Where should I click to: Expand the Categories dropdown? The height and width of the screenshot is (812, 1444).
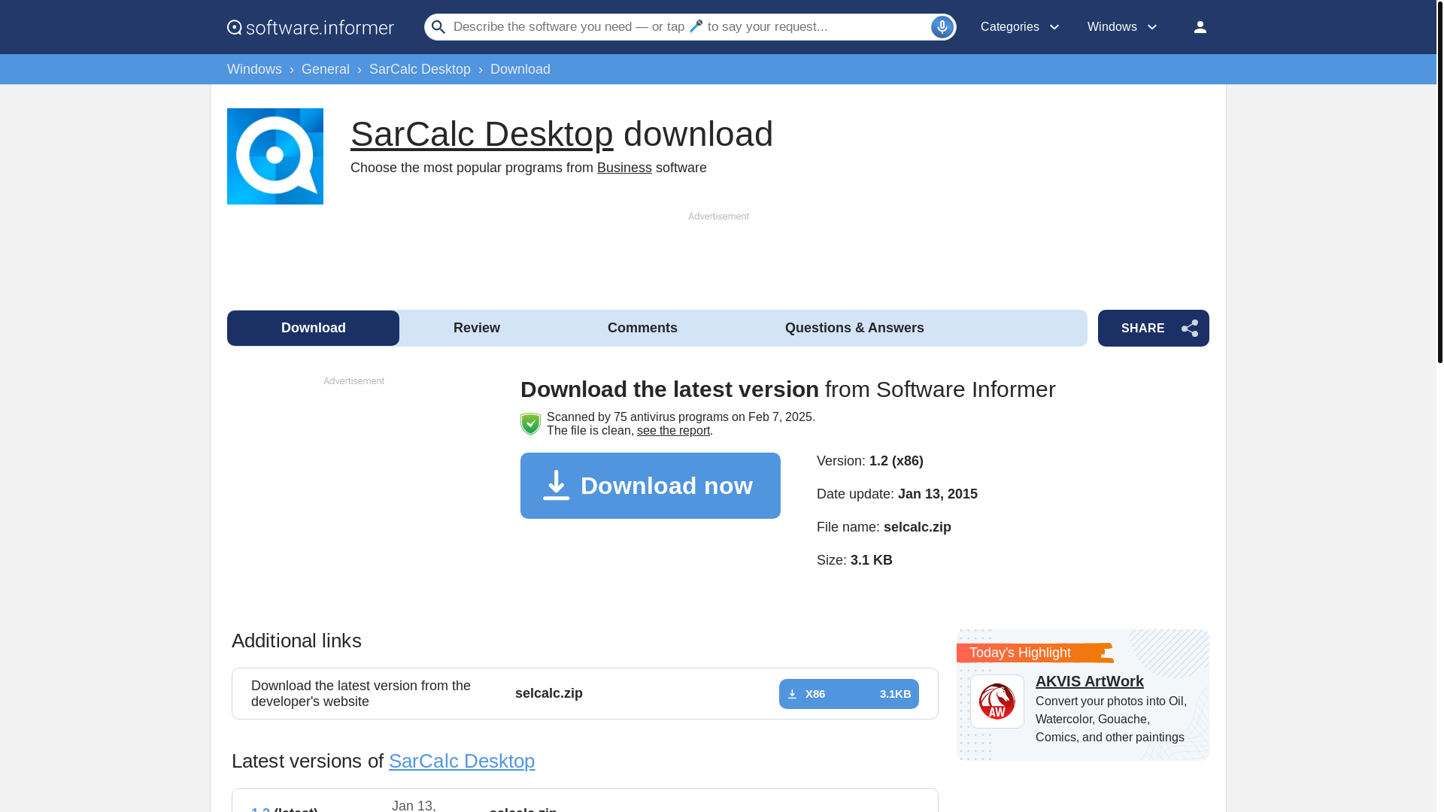(1021, 27)
